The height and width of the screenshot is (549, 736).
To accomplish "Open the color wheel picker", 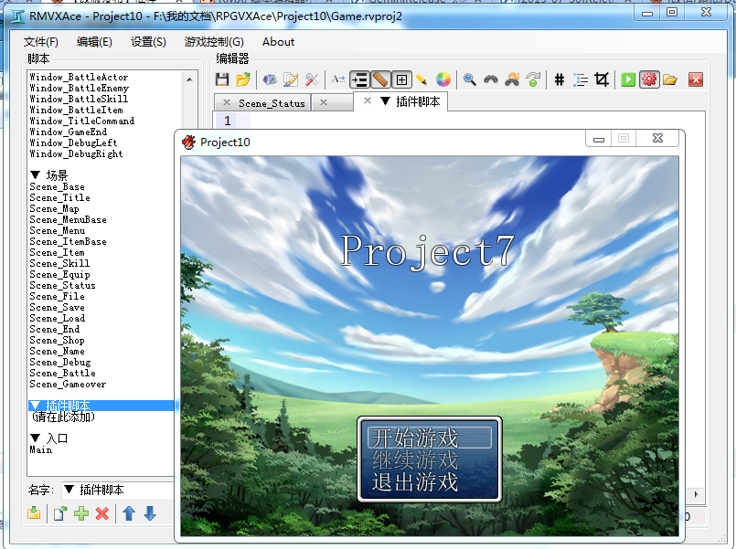I will point(443,79).
